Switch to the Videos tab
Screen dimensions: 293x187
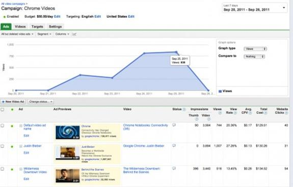coord(20,26)
